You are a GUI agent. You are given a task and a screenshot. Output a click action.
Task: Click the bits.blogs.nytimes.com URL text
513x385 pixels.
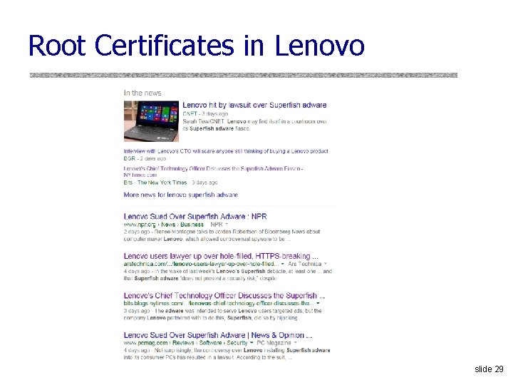tap(219, 304)
